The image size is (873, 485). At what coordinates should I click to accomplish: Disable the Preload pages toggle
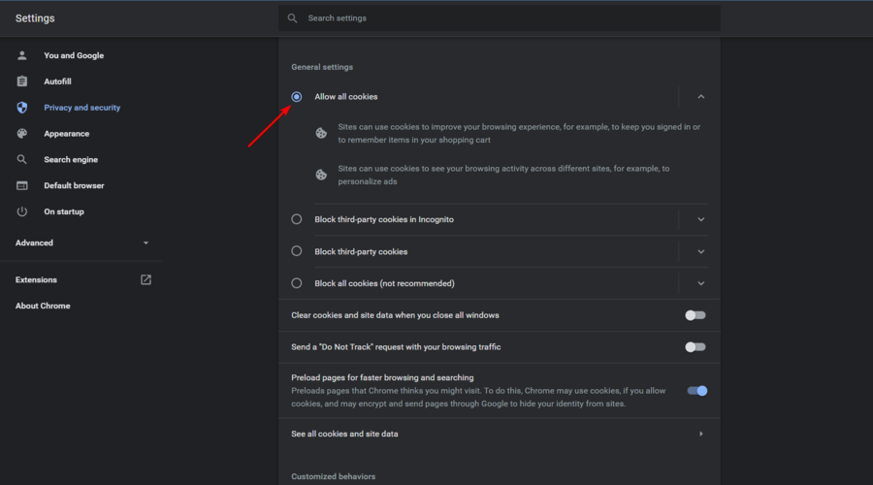pos(696,391)
